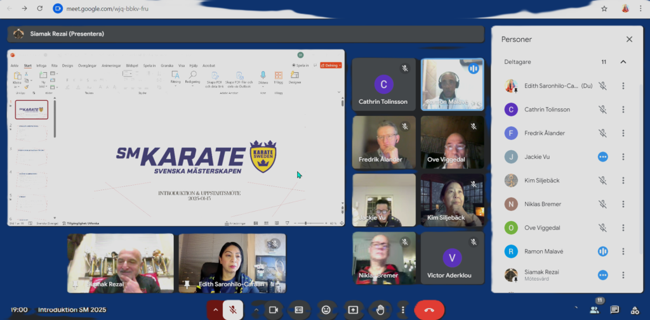Click the present screen button
The height and width of the screenshot is (320, 650).
pos(353,310)
